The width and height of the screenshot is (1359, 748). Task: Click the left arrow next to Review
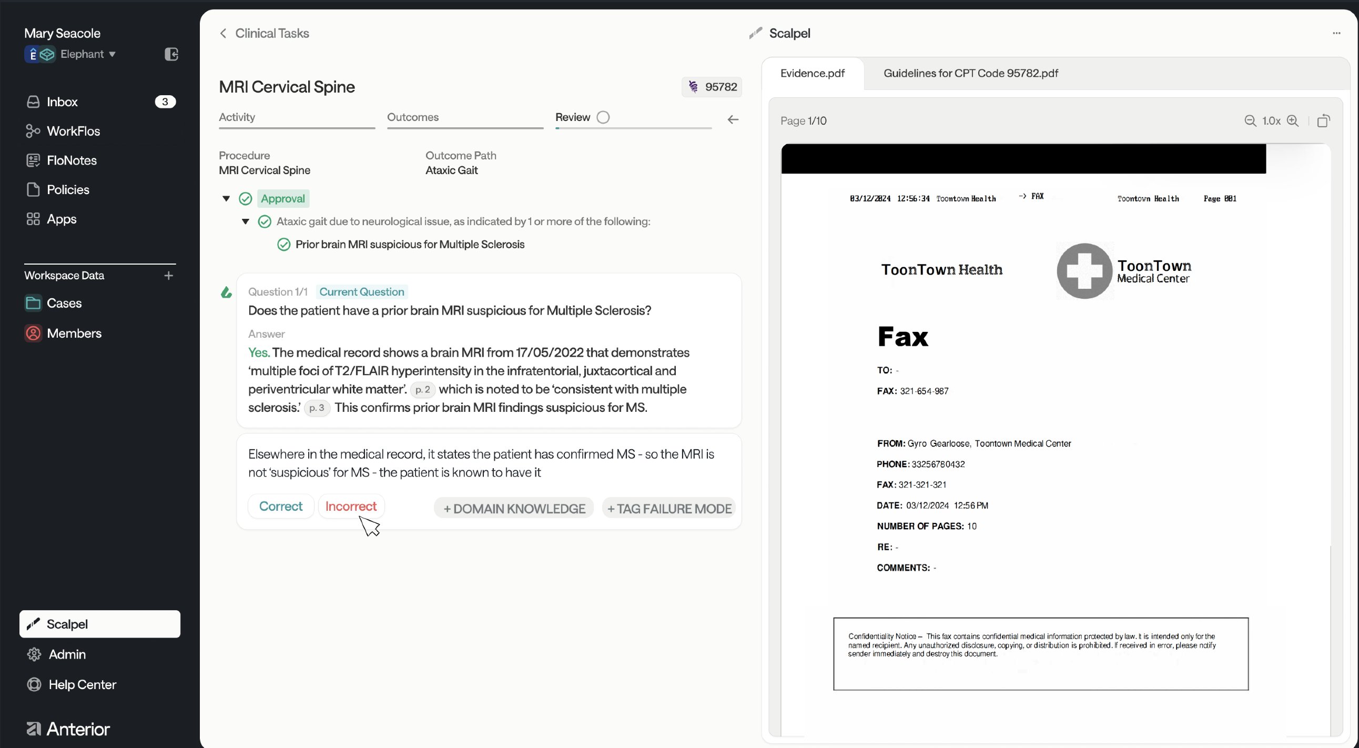(x=733, y=120)
